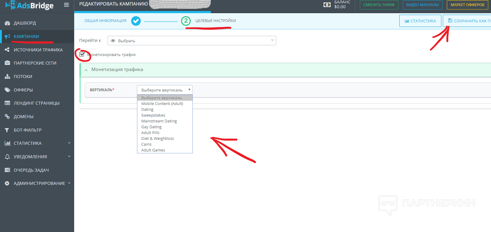Image resolution: width=491 pixels, height=232 pixels.
Task: Choose Mainstream Dating from the list
Action: 165,121
